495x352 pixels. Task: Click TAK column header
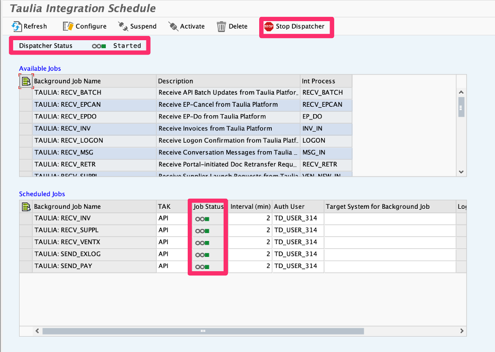coord(172,207)
